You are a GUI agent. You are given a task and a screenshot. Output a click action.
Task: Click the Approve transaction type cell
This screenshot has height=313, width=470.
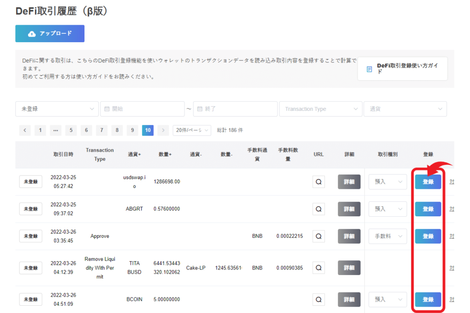(x=100, y=236)
